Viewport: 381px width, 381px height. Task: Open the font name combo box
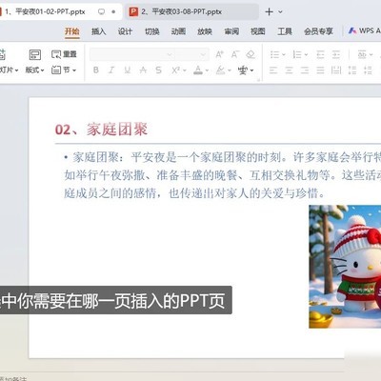(x=132, y=54)
